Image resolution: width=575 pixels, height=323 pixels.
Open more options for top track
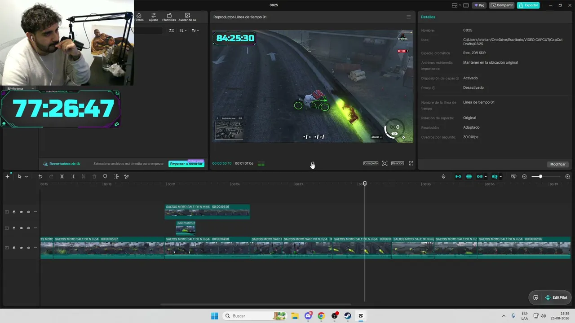pos(35,212)
